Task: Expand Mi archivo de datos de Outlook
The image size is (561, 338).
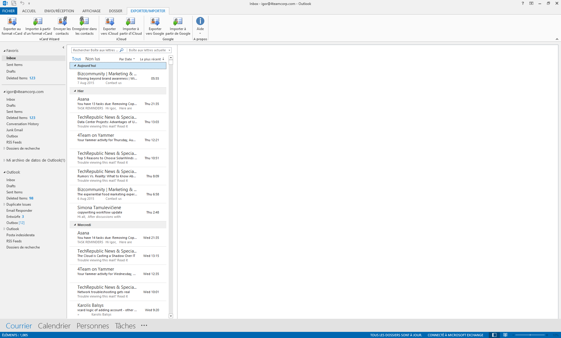Action: point(4,160)
